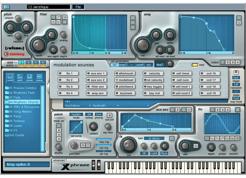Click the piano keys icon above mul
This screenshot has width=246, height=178.
[236, 72]
